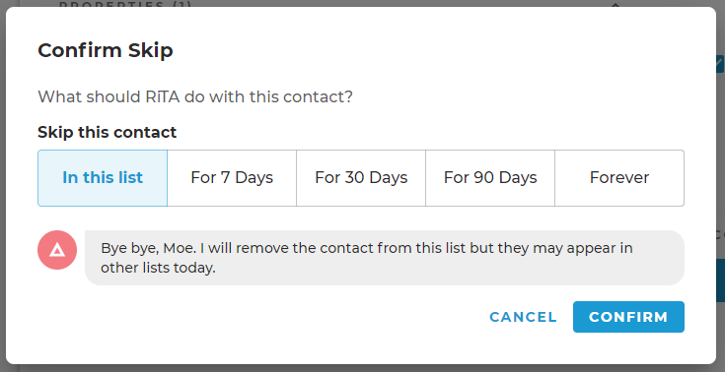Select the "In this list" skip option
725x372 pixels.
click(103, 178)
